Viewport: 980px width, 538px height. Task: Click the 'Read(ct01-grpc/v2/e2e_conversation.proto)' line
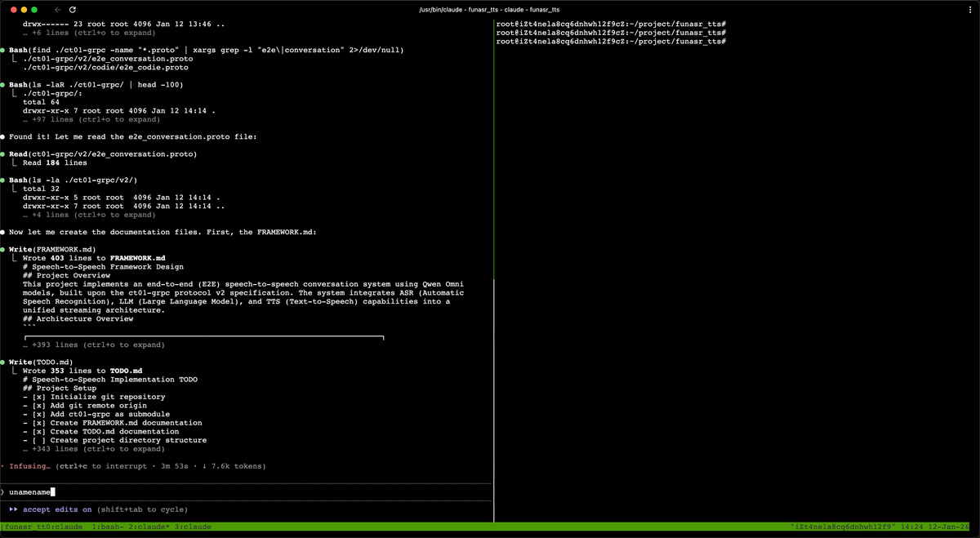(101, 154)
